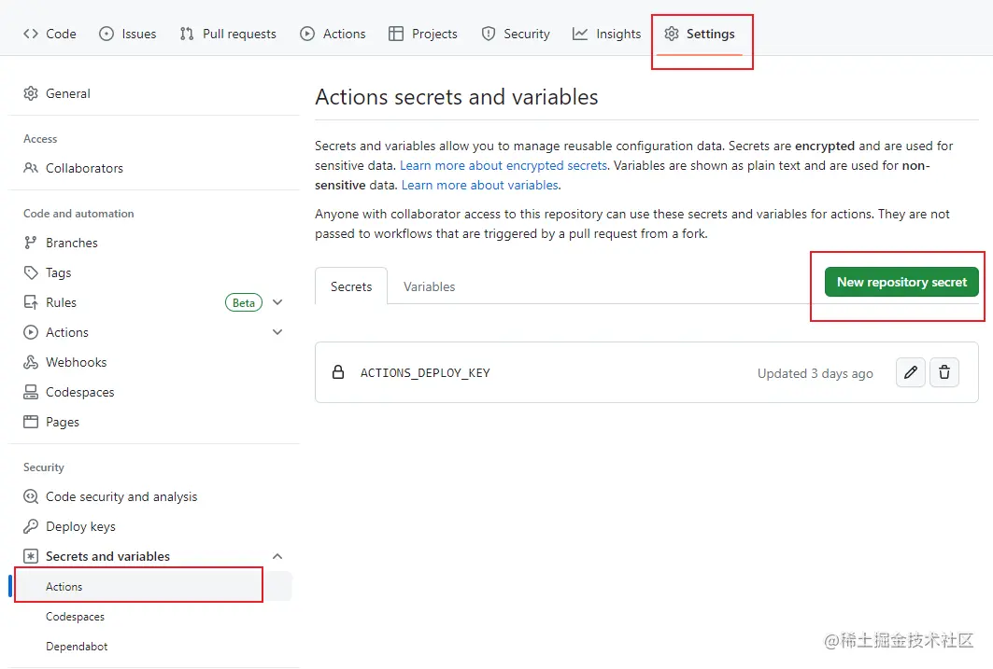The width and height of the screenshot is (993, 669).
Task: Click New repository secret button
Action: 901,282
